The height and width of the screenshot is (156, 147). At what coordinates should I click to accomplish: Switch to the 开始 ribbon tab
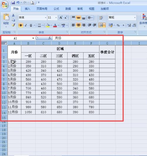click(16, 9)
